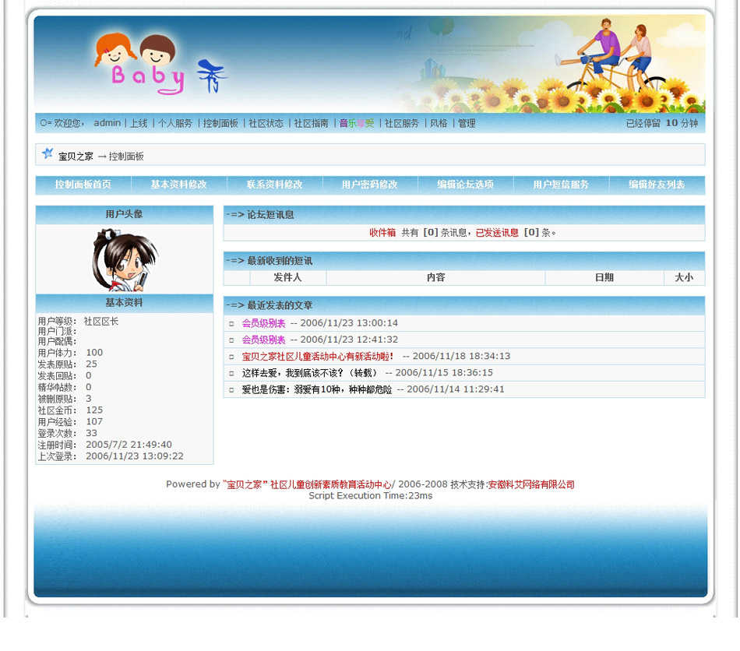Open the 这样去爱，我到底该不该 post
Image resolution: width=740 pixels, height=651 pixels.
[309, 373]
